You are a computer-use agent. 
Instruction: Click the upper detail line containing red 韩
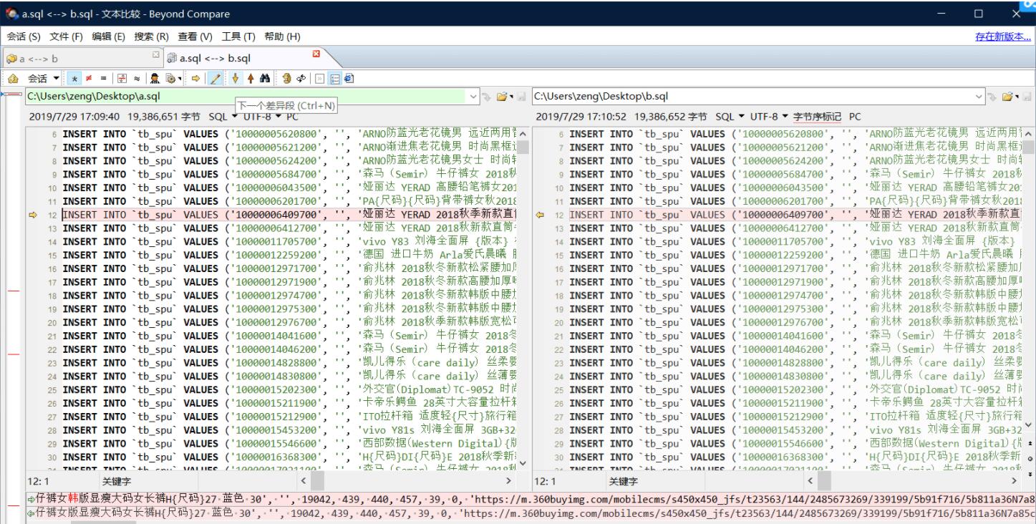click(x=530, y=498)
